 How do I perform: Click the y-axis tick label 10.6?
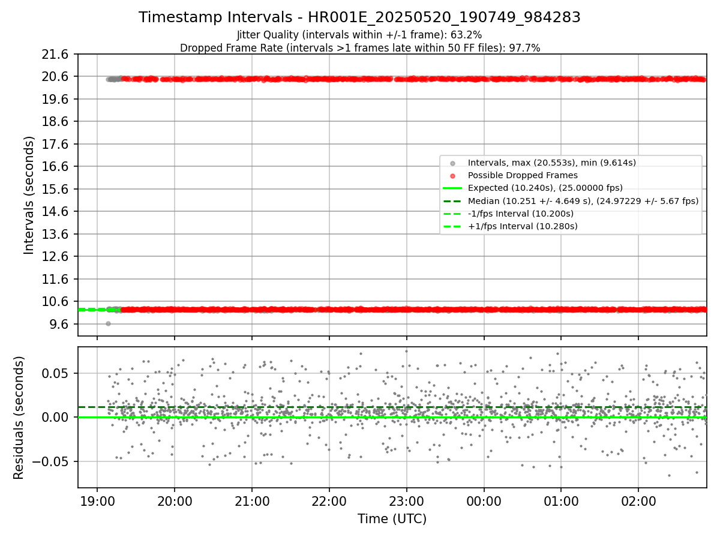coord(56,302)
